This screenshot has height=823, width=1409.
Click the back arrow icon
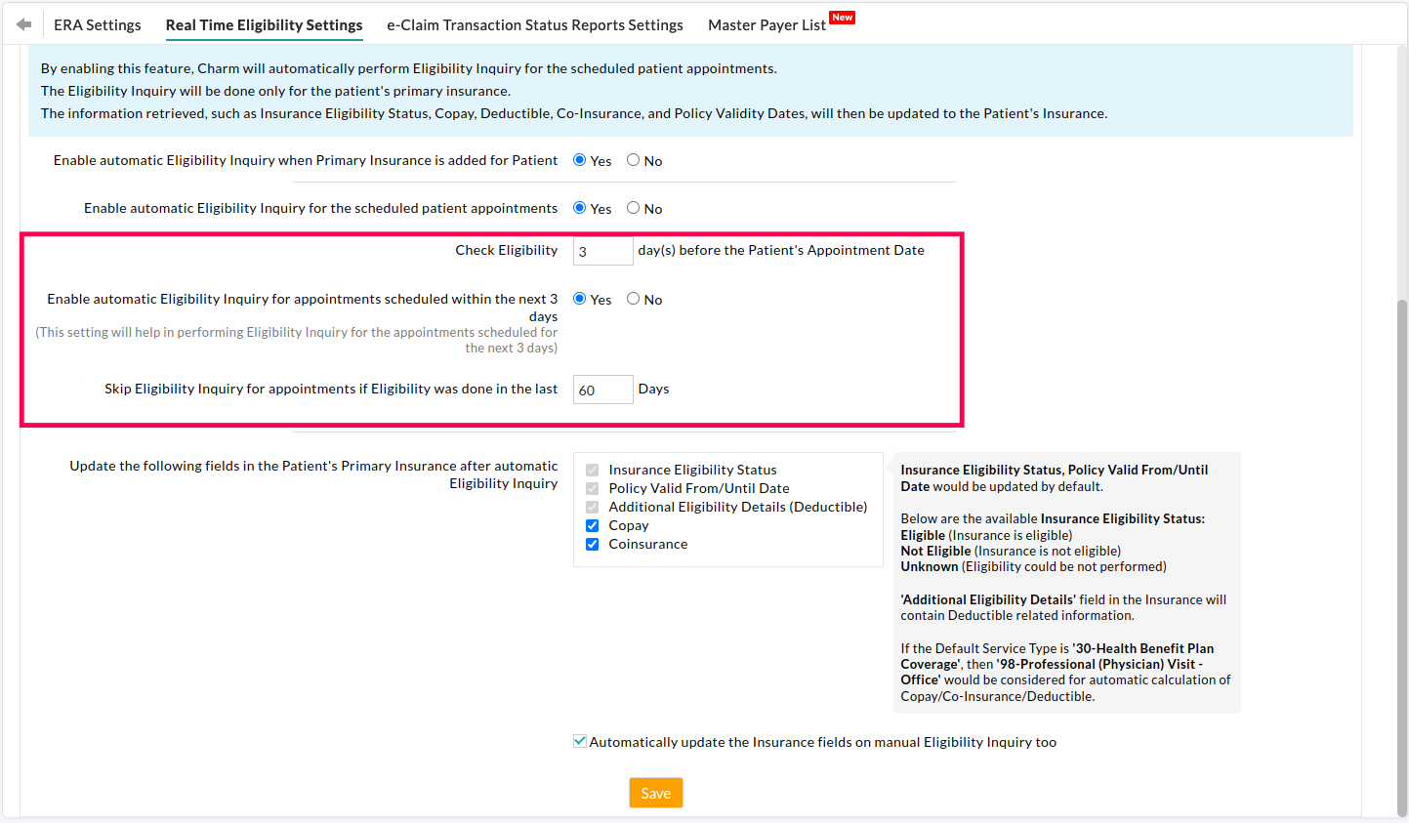point(23,23)
